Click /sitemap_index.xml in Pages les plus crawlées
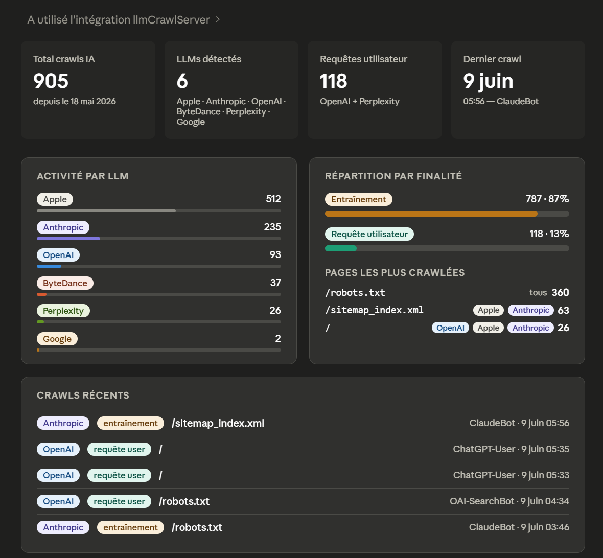The width and height of the screenshot is (603, 558). 374,310
